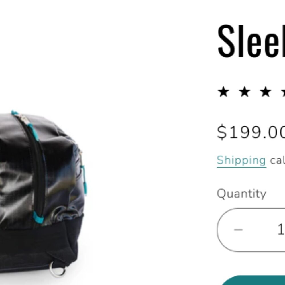Click the product title starting with Sleek
The image size is (285, 285).
[x=251, y=41]
